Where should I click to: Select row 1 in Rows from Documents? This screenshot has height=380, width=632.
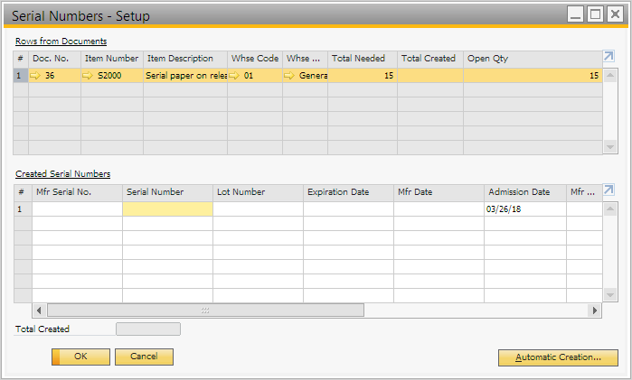point(20,76)
